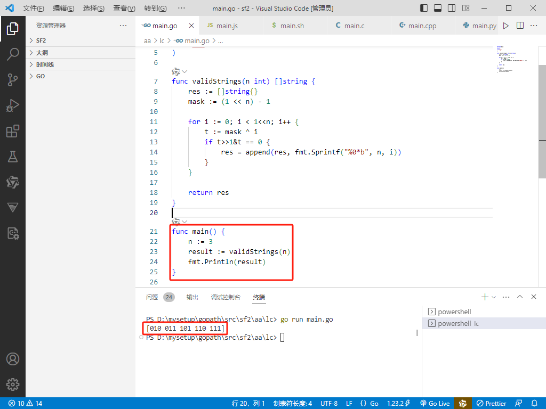Close the terminal panel
This screenshot has height=409, width=546.
point(533,297)
